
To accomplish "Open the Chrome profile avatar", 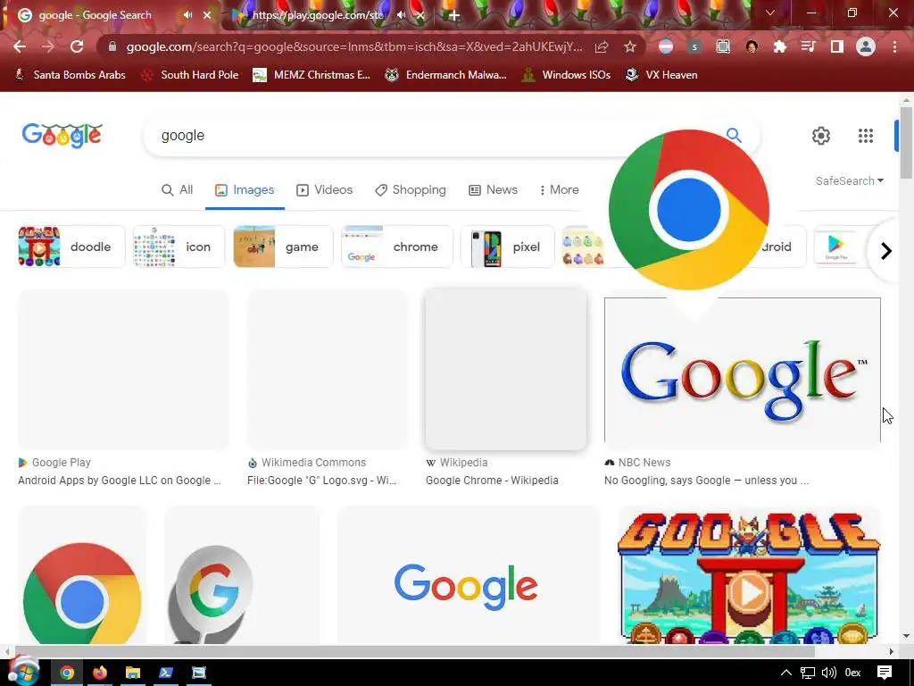I will point(866,46).
